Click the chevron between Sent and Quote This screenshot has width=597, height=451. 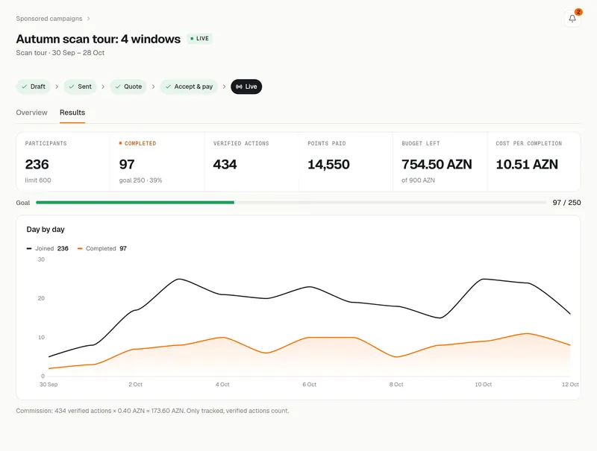coord(103,86)
